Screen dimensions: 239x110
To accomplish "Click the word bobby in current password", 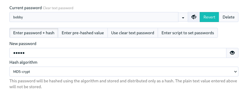I will 18,17.
